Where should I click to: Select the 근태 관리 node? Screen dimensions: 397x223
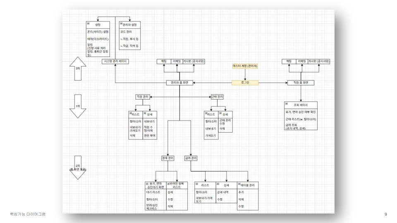click(217, 97)
